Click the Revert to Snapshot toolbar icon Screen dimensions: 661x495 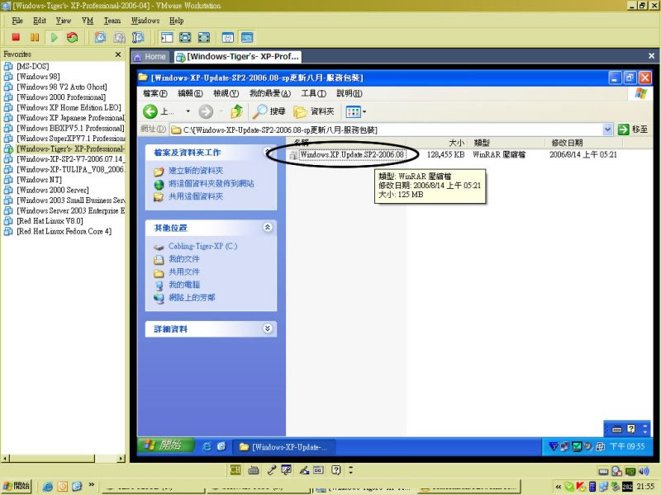tap(119, 37)
